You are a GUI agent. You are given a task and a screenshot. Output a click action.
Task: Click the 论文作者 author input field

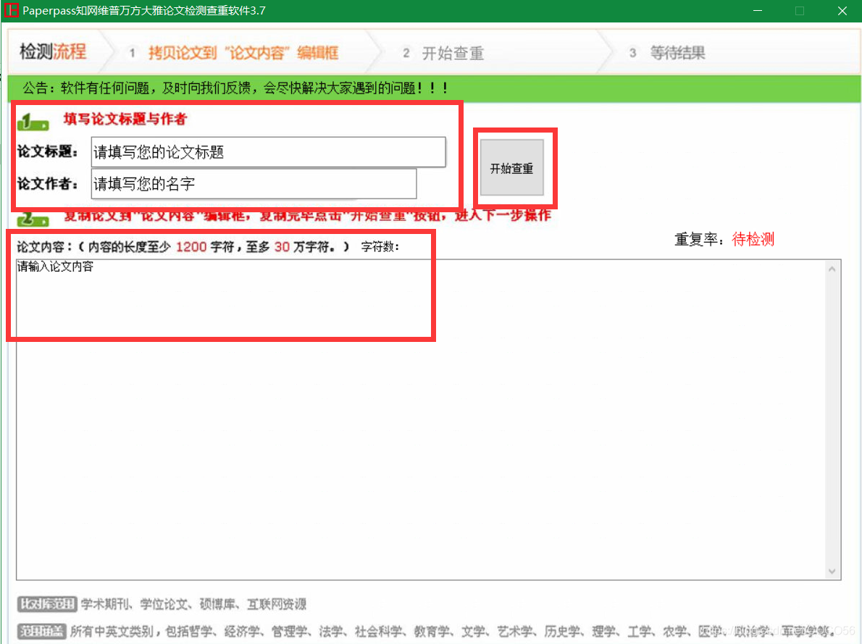254,184
